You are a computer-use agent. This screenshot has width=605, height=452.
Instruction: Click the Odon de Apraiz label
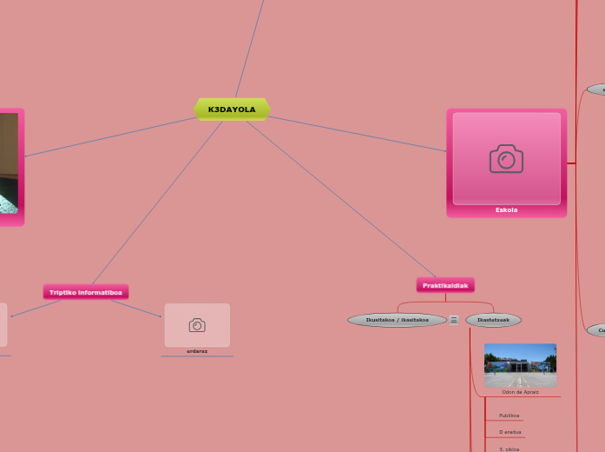pos(520,392)
